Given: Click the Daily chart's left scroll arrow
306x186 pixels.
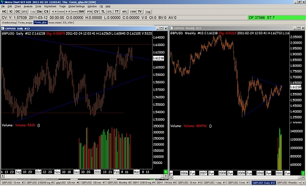Looking at the screenshot, I should click(2, 176).
